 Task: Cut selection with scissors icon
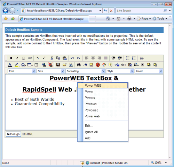pyautogui.click(x=52, y=58)
